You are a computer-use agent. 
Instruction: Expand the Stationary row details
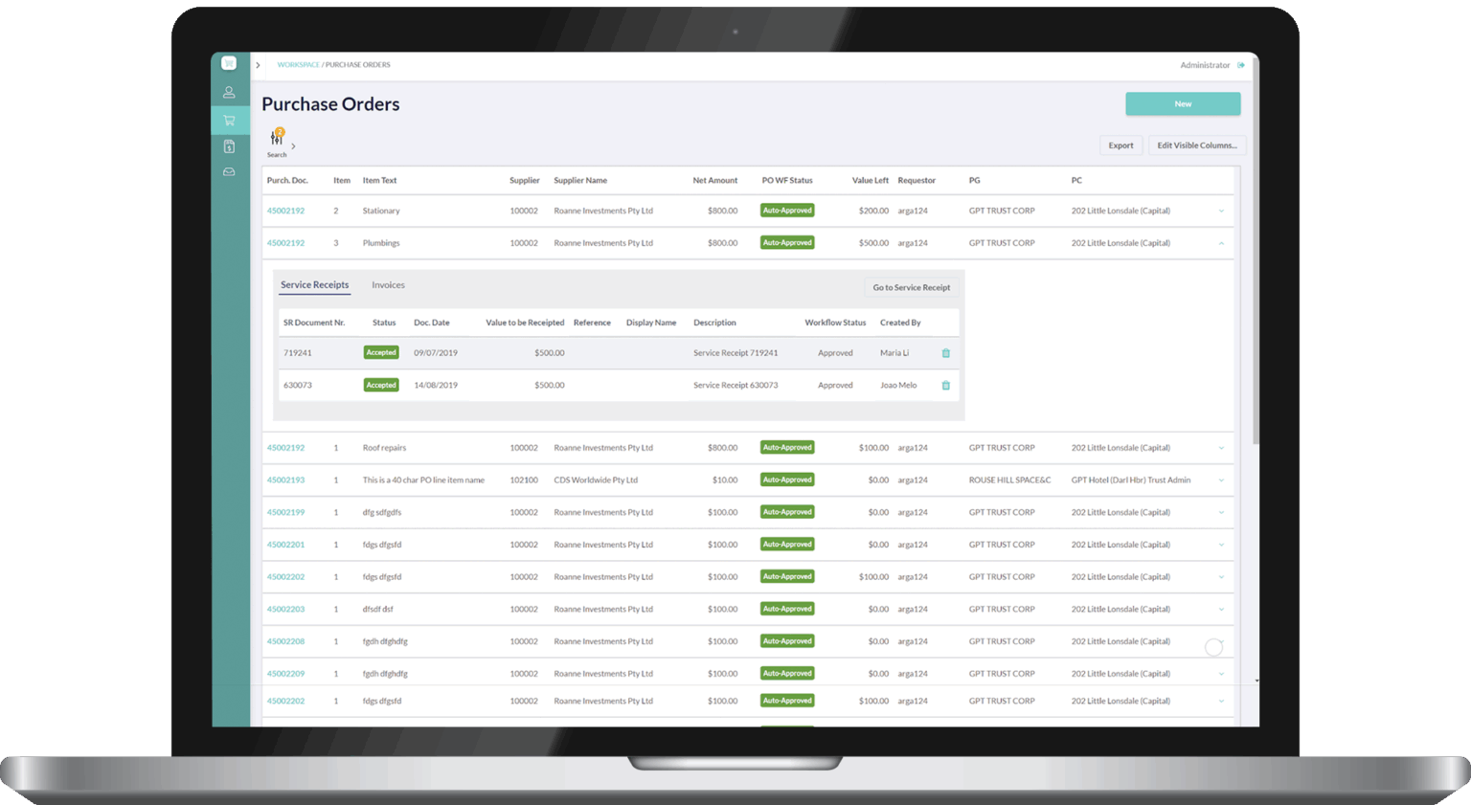1221,211
